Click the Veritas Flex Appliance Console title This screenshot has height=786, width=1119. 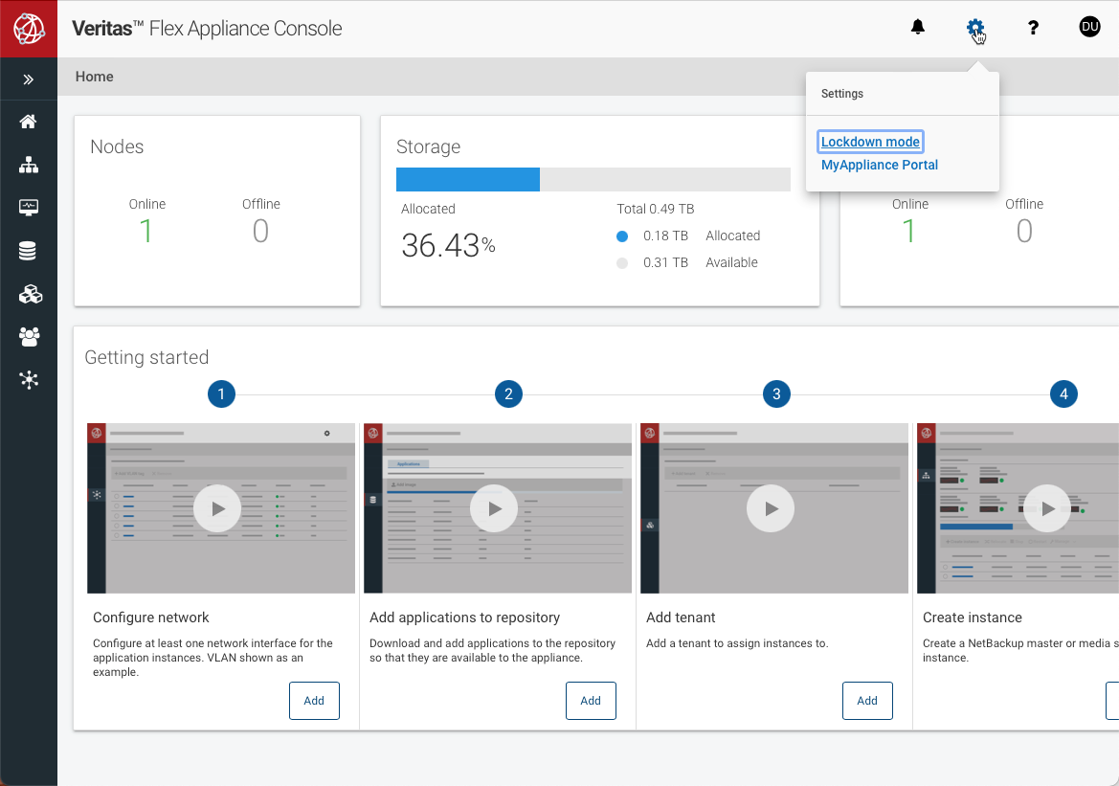pyautogui.click(x=207, y=29)
